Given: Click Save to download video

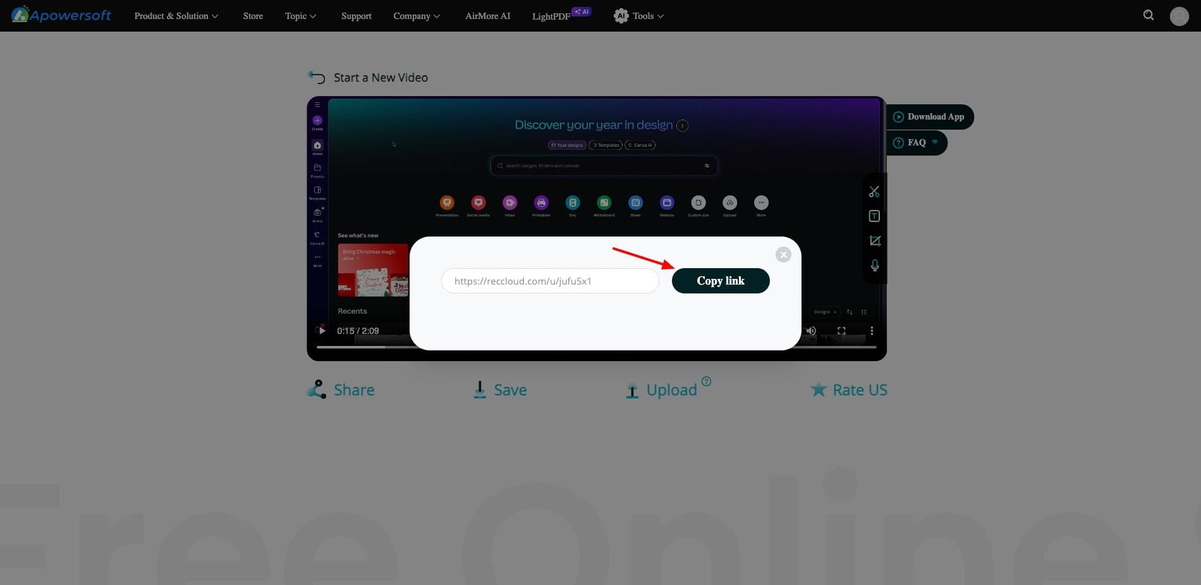Looking at the screenshot, I should pos(500,390).
